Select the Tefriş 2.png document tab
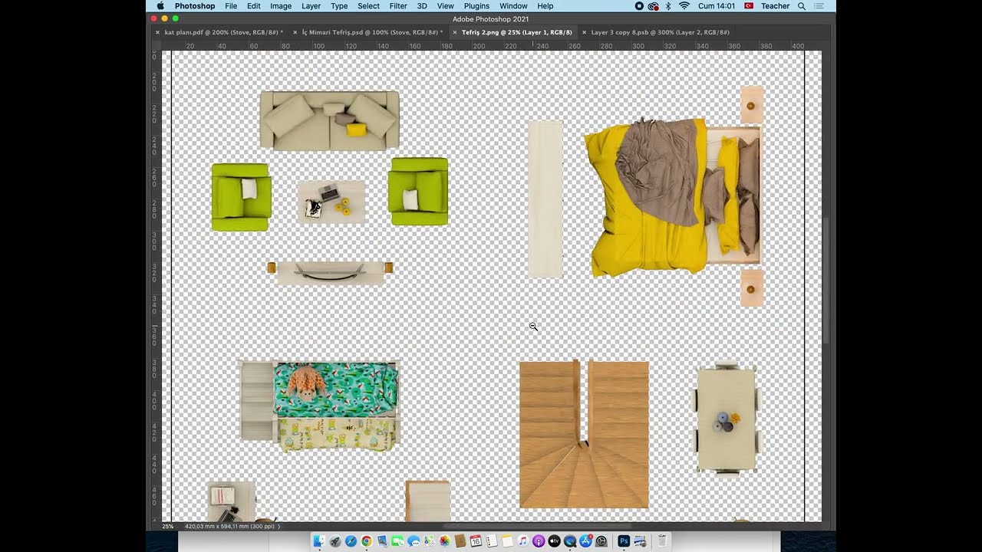This screenshot has width=982, height=552. [516, 32]
